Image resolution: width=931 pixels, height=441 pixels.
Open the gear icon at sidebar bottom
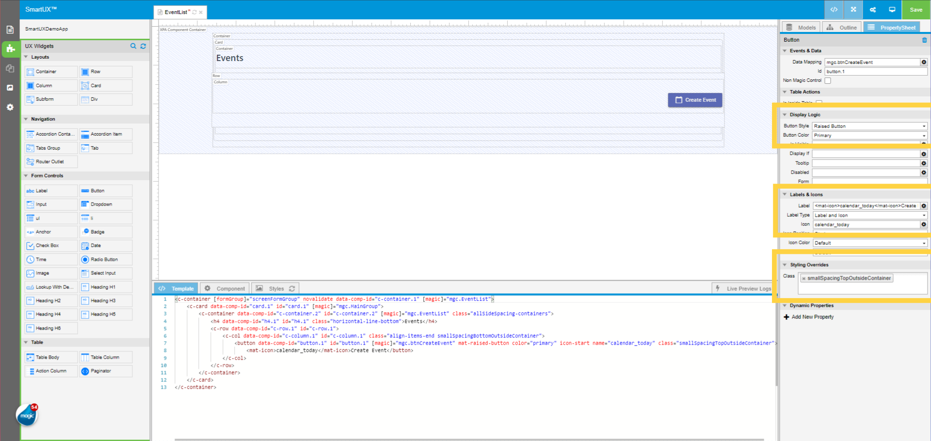(x=10, y=107)
